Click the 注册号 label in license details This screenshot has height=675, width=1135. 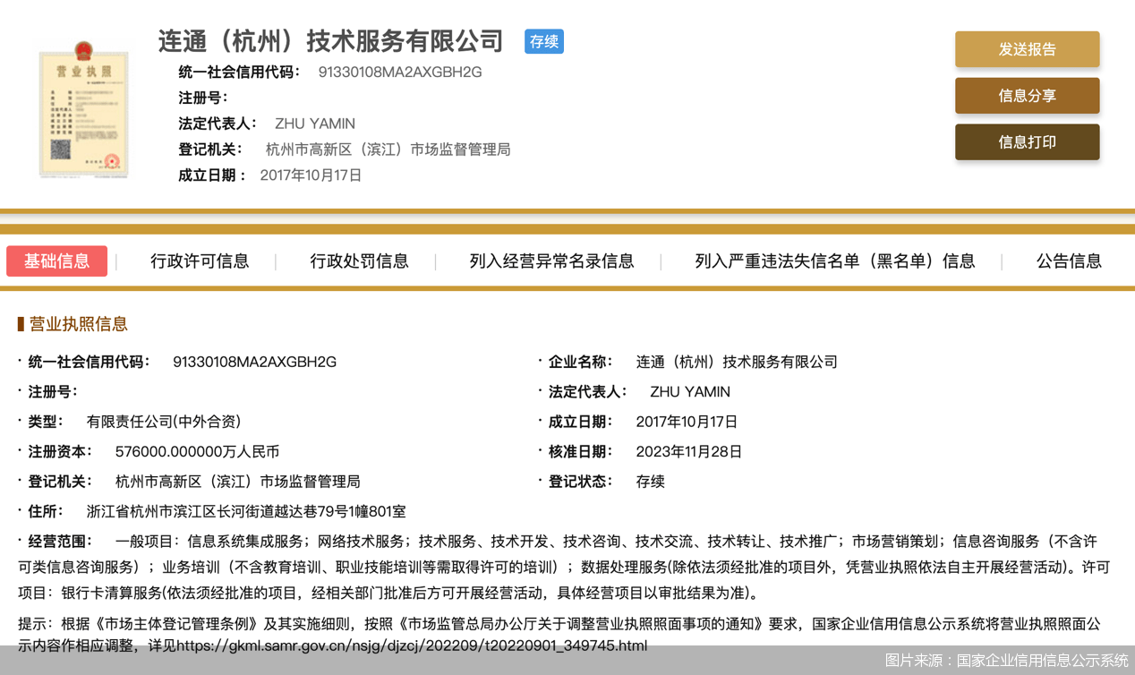(x=53, y=392)
